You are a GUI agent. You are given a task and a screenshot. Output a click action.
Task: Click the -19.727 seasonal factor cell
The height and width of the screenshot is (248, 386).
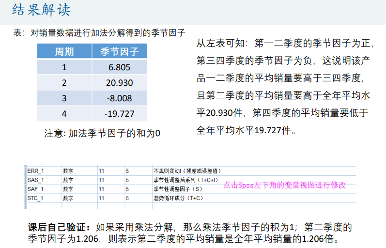coord(119,114)
